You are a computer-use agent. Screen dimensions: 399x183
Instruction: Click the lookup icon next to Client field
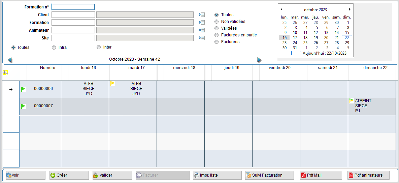coord(202,14)
